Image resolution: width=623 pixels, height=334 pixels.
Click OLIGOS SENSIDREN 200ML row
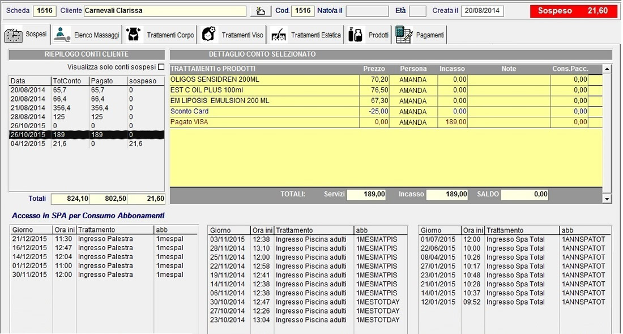[386, 79]
